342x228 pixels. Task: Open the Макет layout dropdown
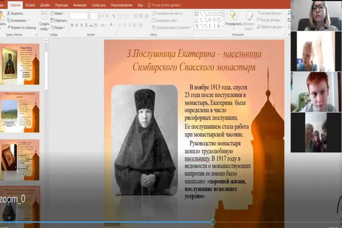pyautogui.click(x=57, y=13)
